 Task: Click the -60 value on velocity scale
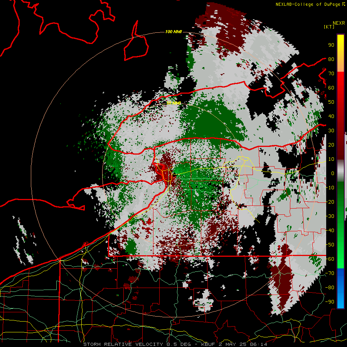click(x=330, y=259)
